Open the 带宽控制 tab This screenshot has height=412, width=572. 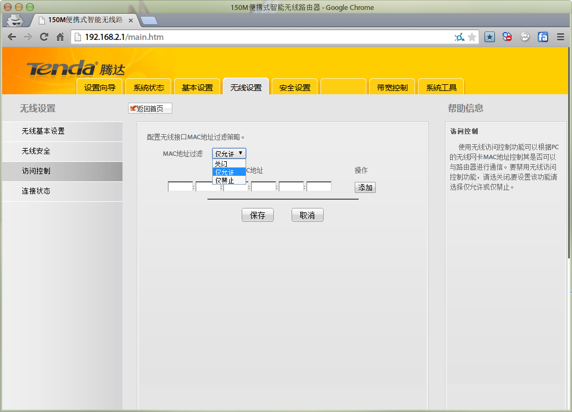(x=392, y=87)
